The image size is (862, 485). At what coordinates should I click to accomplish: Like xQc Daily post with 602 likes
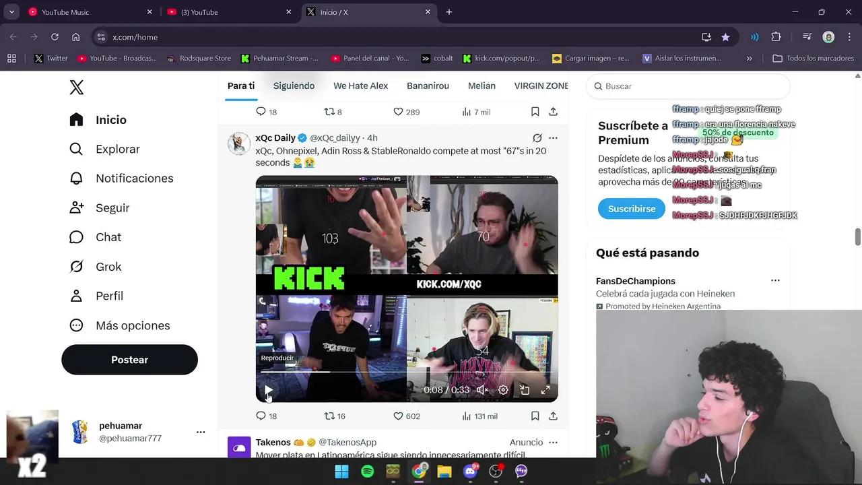(x=407, y=416)
